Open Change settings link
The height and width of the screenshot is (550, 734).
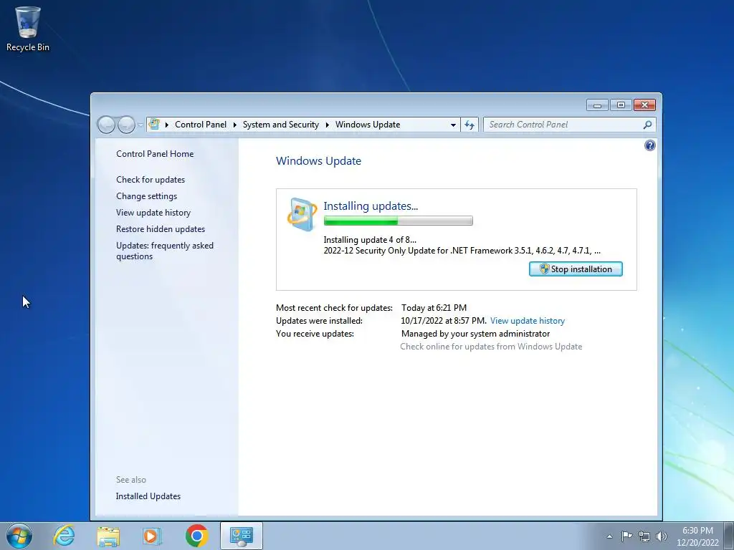pos(146,196)
